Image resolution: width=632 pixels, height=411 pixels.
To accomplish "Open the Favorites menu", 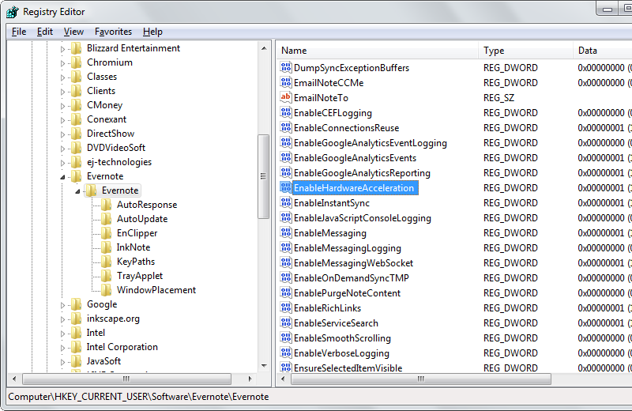I will [x=113, y=32].
